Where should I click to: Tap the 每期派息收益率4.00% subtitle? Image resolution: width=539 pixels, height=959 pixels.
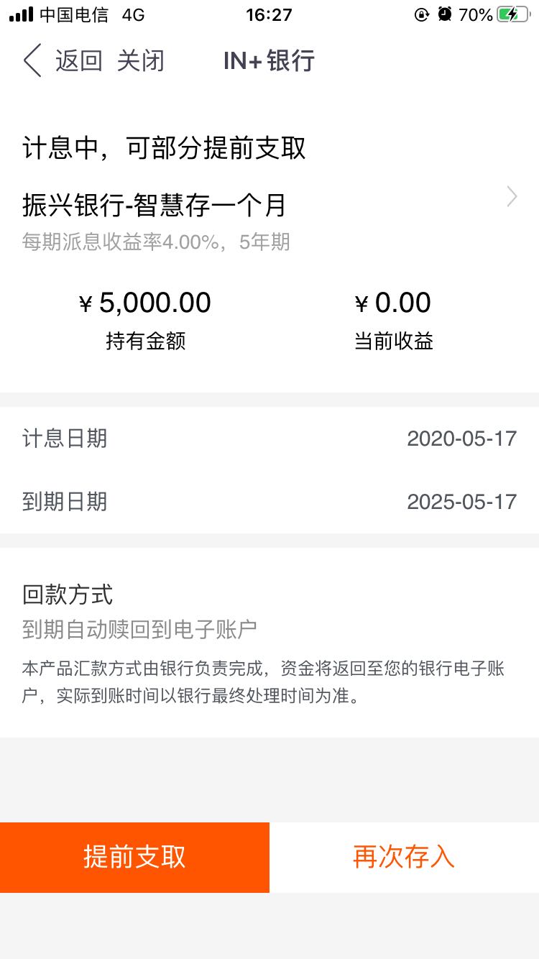click(x=120, y=242)
